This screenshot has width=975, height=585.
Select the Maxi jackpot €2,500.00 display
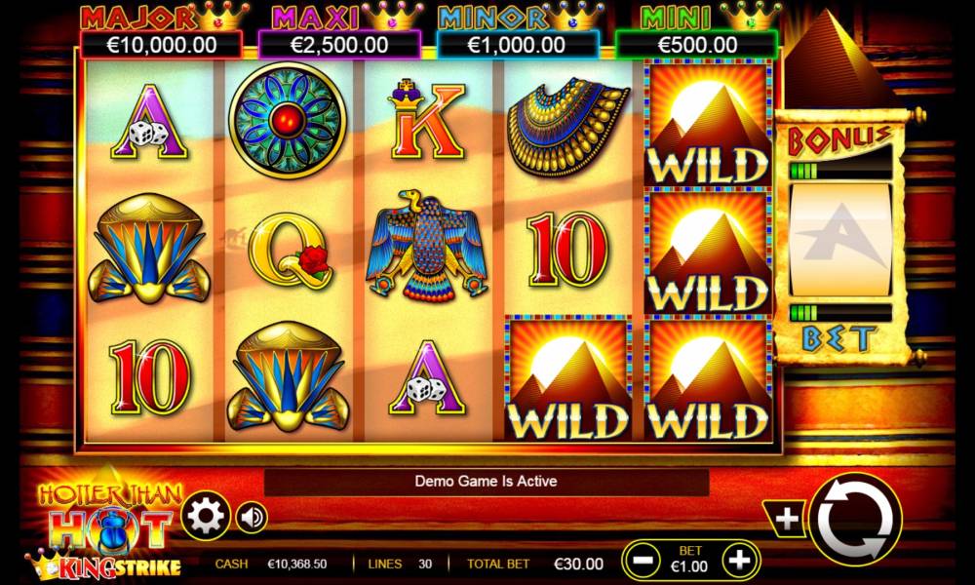(339, 45)
